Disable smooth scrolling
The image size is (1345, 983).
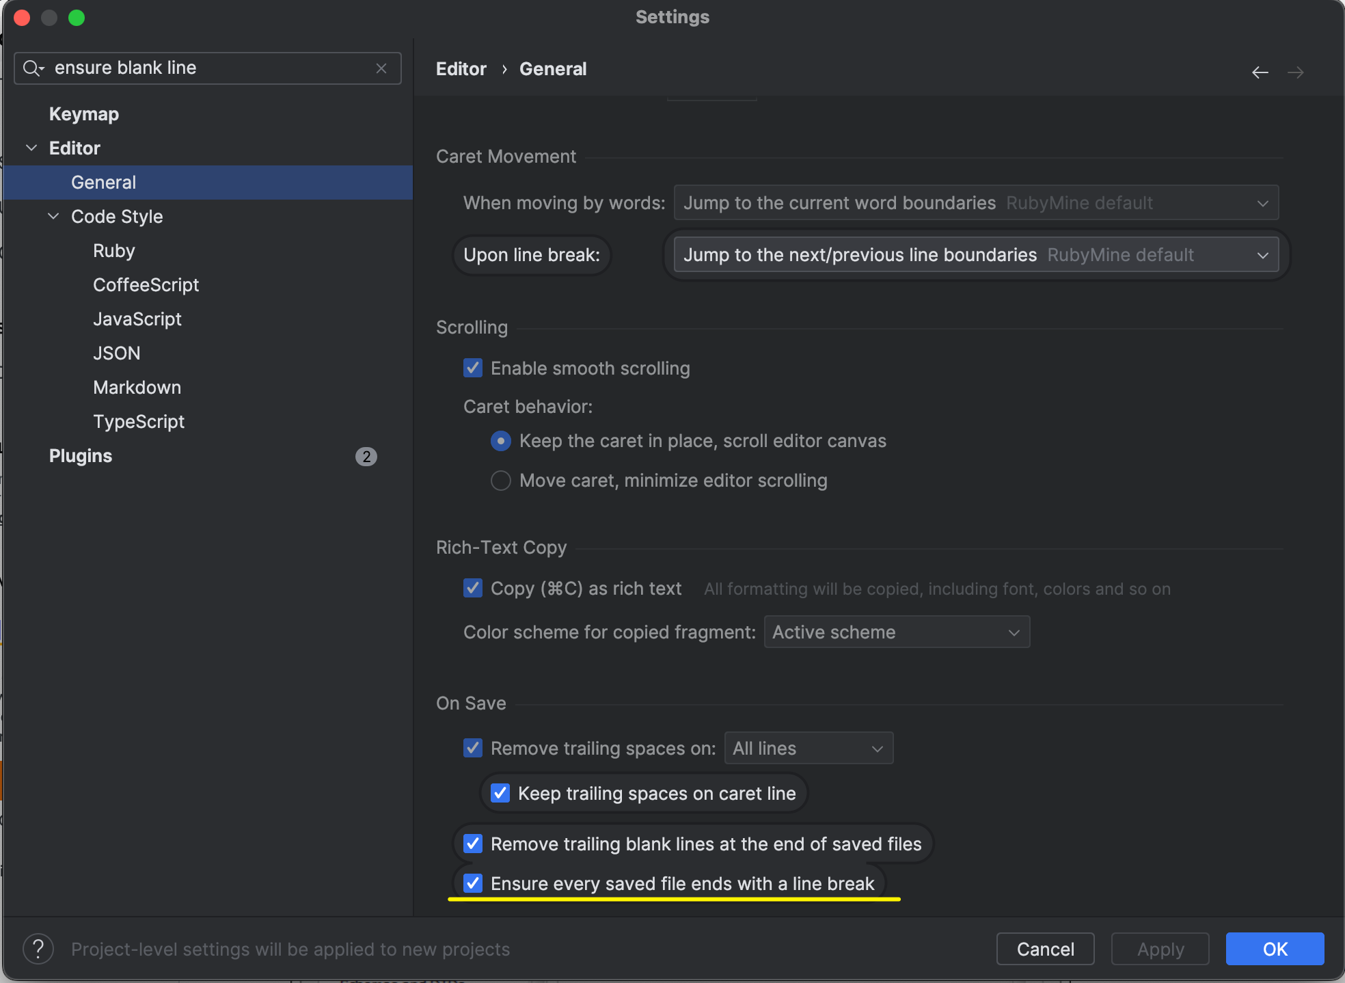(472, 368)
